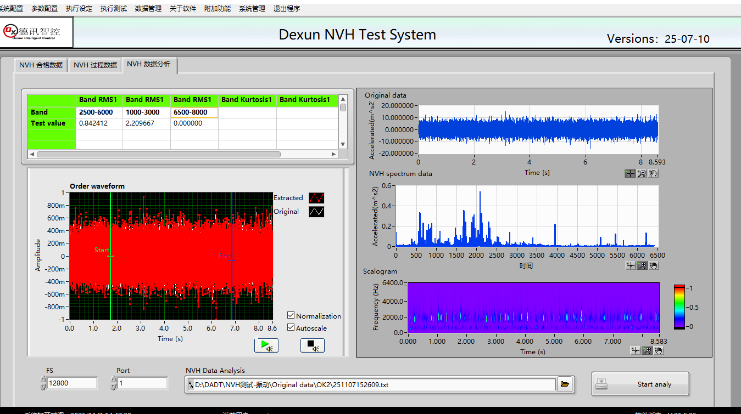Select pan hand tool on Original data graph
Screen dimensions: 741x414
pyautogui.click(x=653, y=173)
